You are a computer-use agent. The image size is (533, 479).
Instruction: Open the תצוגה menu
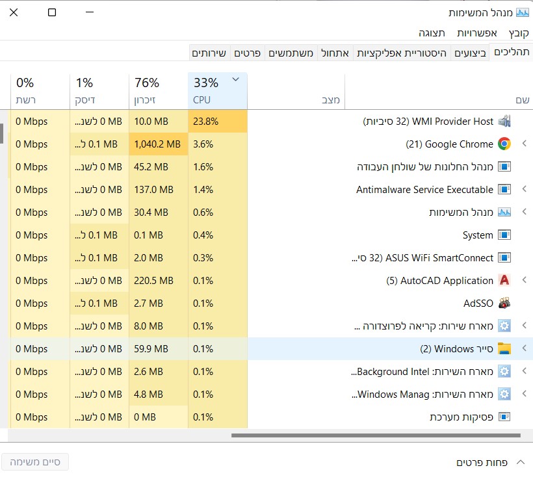point(432,33)
